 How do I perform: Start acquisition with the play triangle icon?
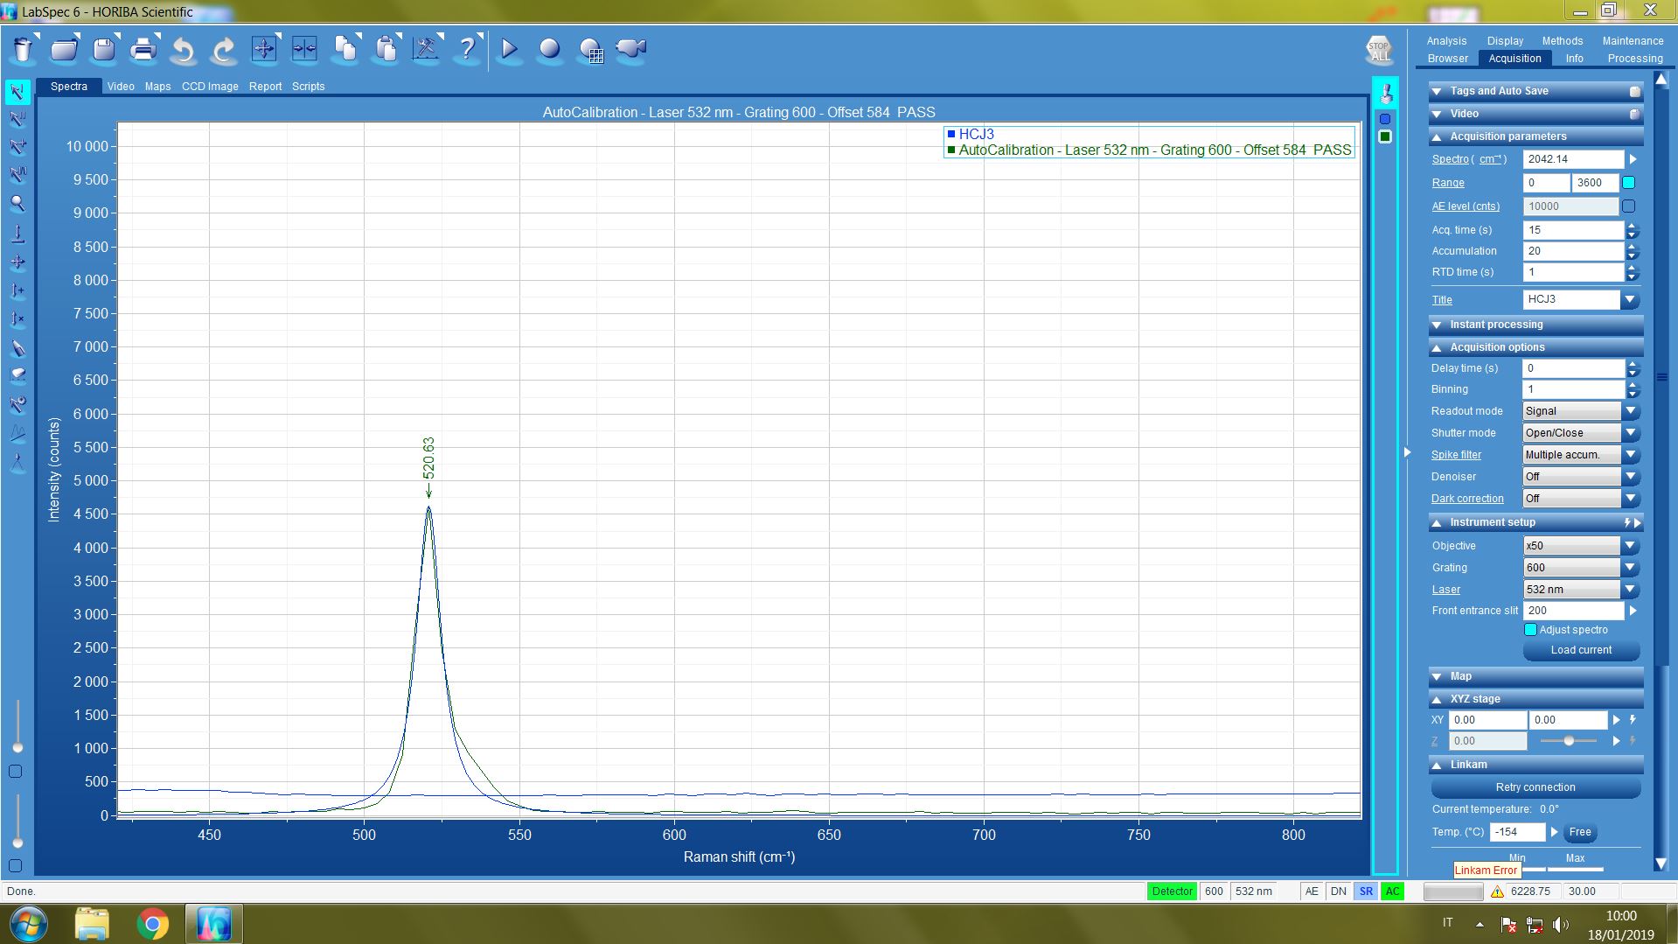point(509,50)
